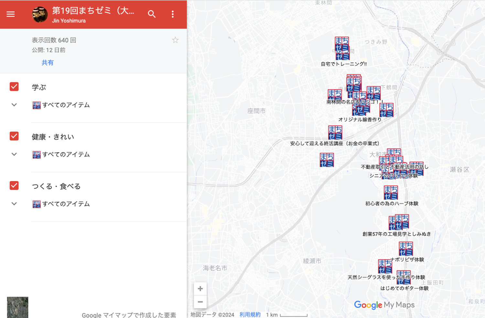Click the つきみ野 station label
The height and width of the screenshot is (318, 485).
point(376,42)
